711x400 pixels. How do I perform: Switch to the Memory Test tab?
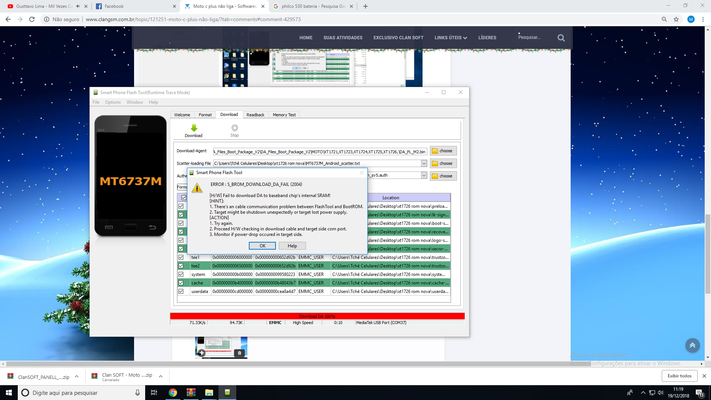[284, 115]
